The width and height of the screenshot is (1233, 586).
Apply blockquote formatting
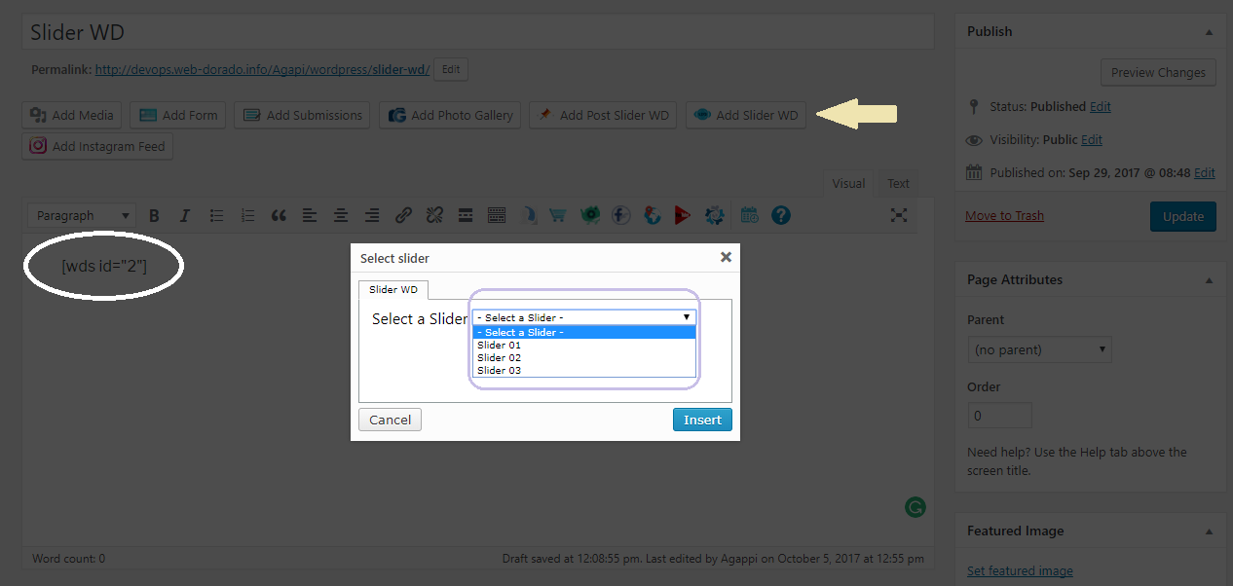279,216
